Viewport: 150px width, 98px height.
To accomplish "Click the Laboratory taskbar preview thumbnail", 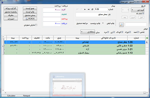I will pos(67,85).
